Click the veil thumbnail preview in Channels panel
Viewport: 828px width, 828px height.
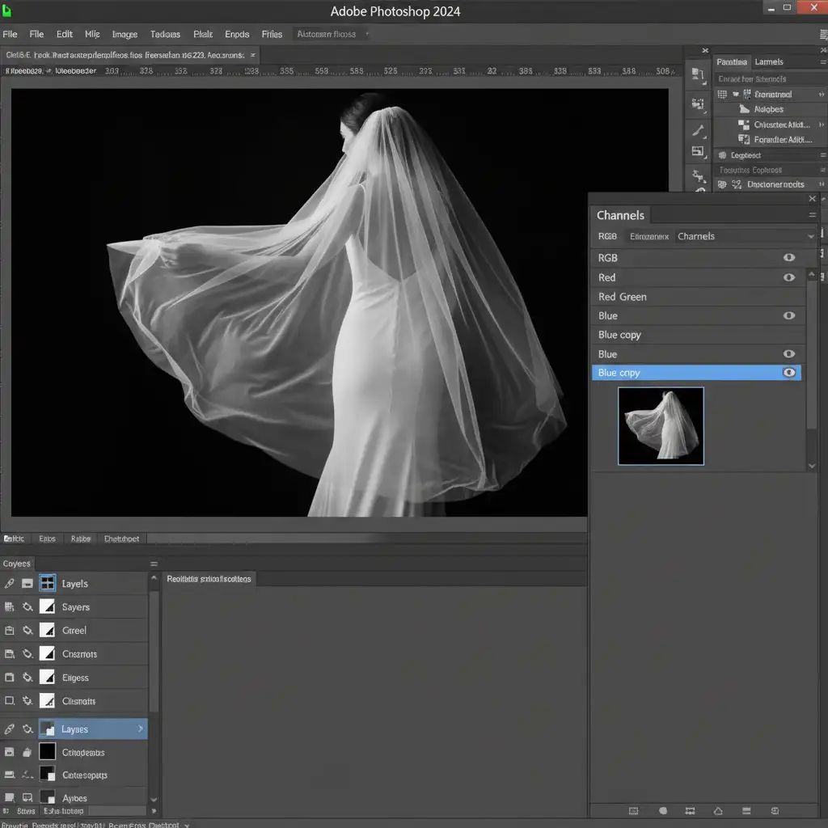(661, 426)
